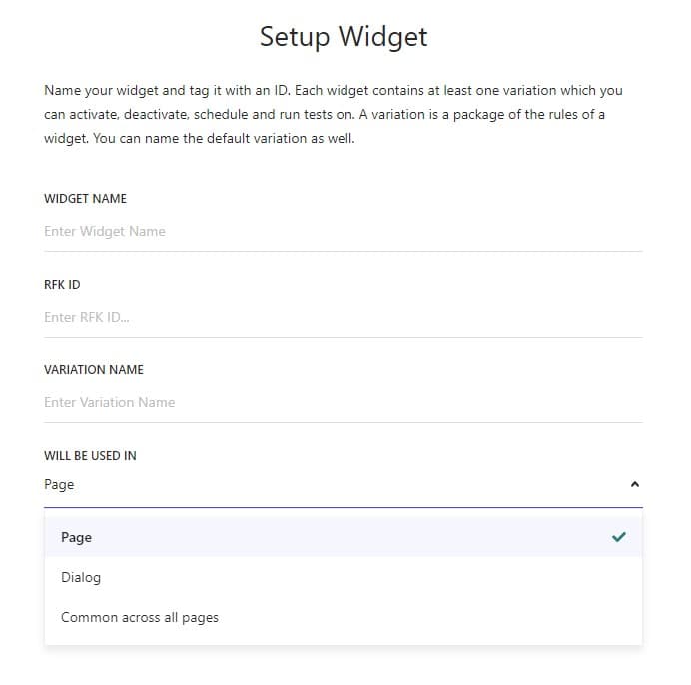Click the currently selected 'Page' value text
This screenshot has width=691, height=685.
[x=59, y=485]
